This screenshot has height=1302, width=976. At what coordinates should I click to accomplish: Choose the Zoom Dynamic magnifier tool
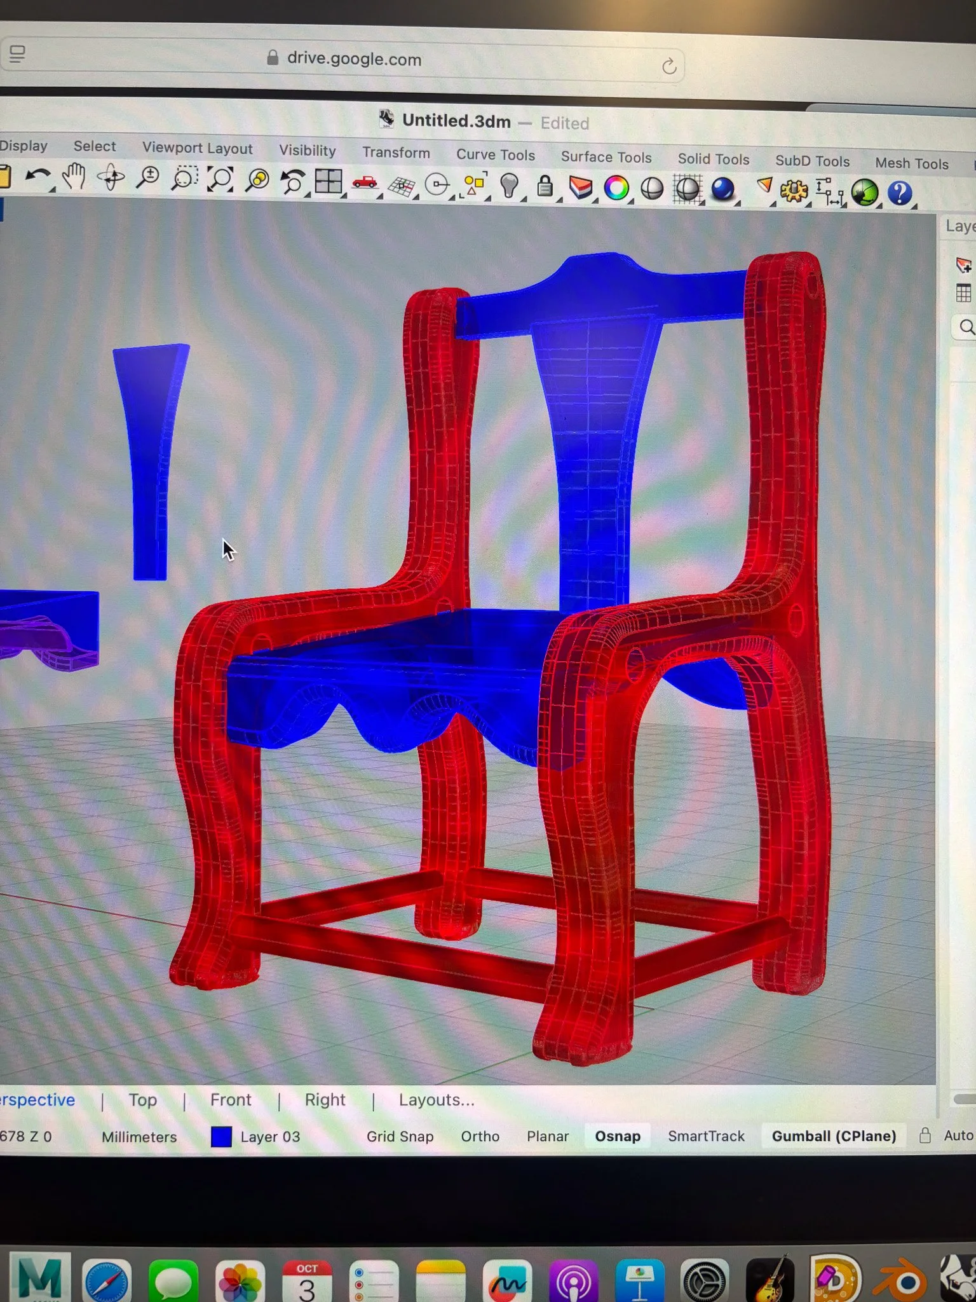pyautogui.click(x=147, y=178)
